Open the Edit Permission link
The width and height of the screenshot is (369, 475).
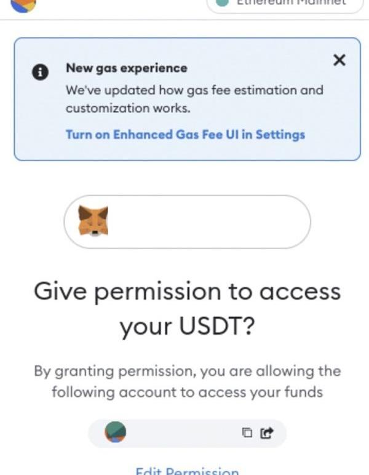(187, 471)
